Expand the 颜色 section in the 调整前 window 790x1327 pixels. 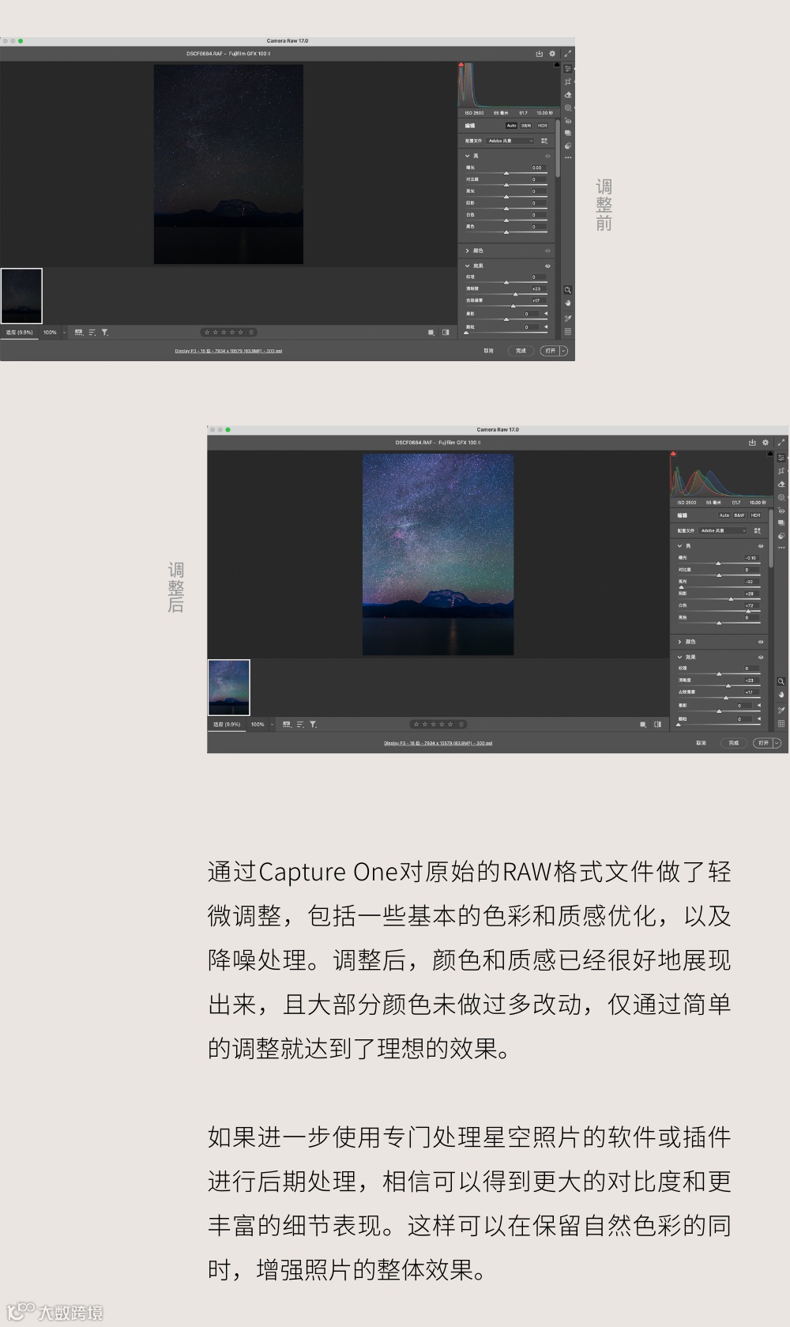467,251
